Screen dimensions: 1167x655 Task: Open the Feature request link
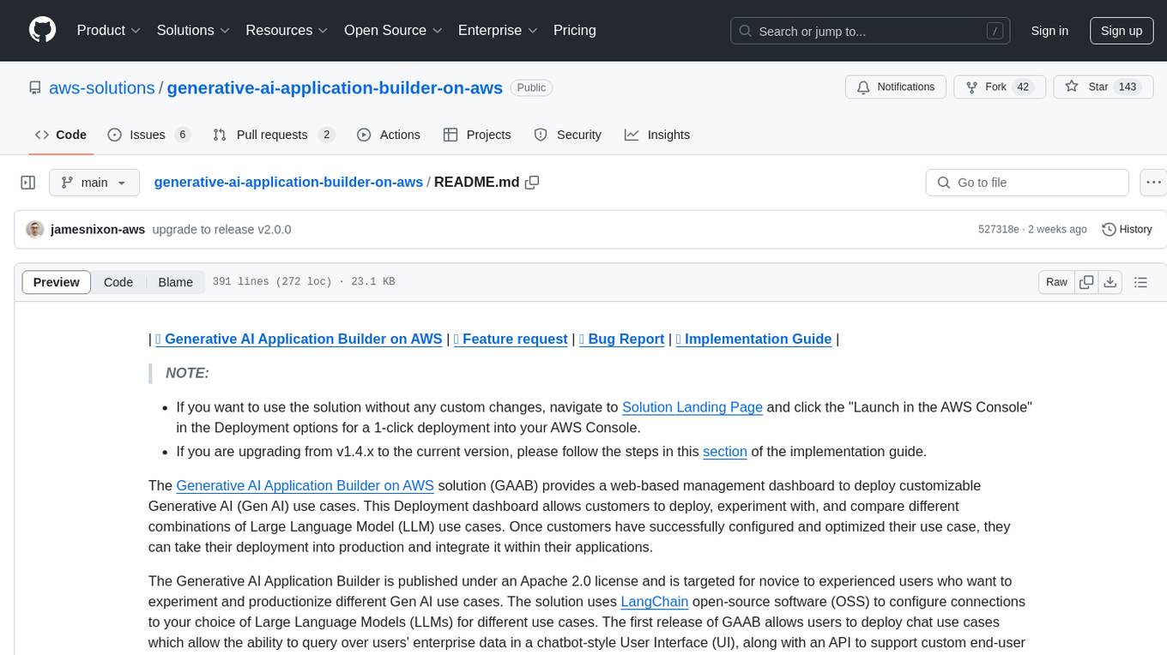click(x=511, y=339)
